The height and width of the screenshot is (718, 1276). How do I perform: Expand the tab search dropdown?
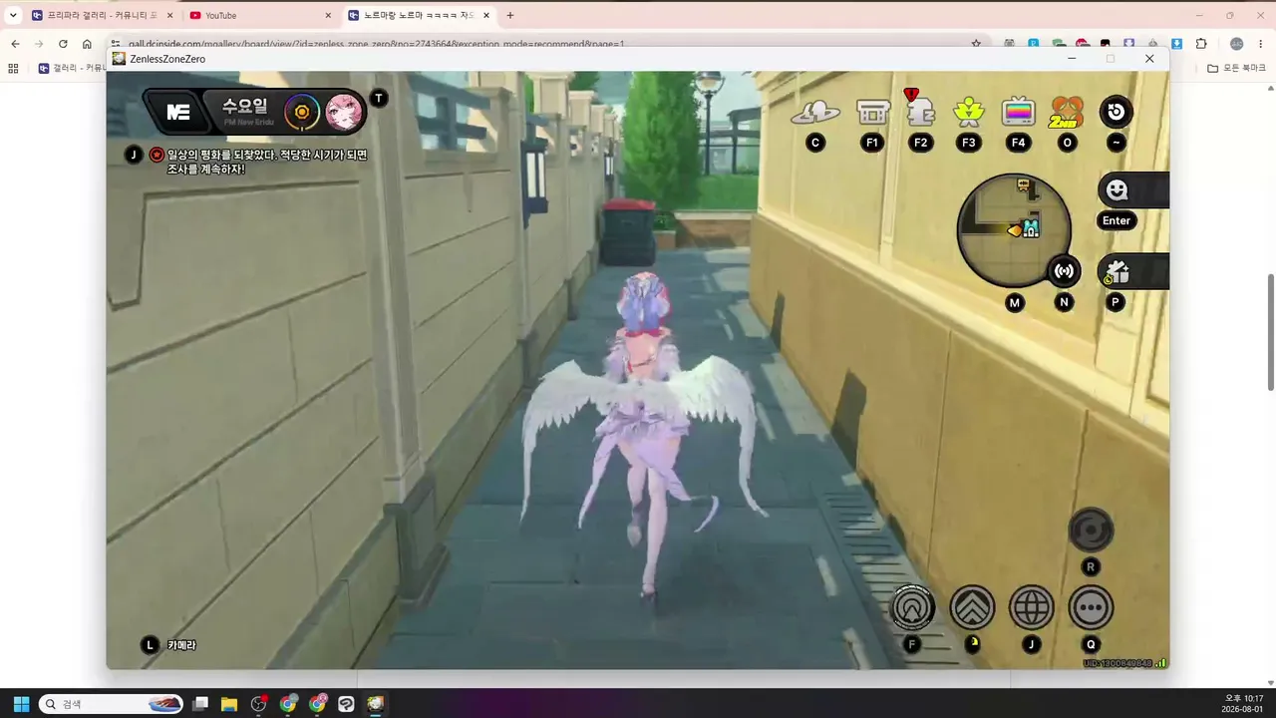(13, 15)
